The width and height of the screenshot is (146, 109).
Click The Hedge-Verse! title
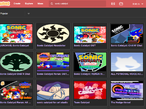pyautogui.click(x=121, y=102)
